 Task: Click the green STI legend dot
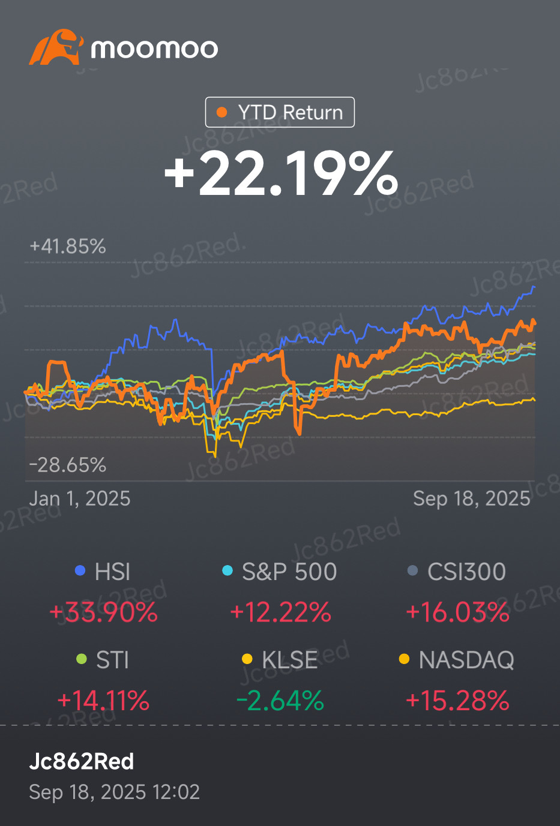click(82, 659)
